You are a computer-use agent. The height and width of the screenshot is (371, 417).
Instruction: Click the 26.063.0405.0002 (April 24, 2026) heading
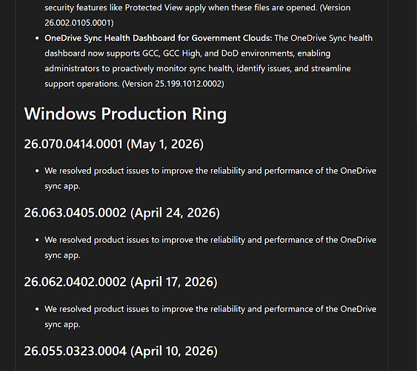(122, 213)
